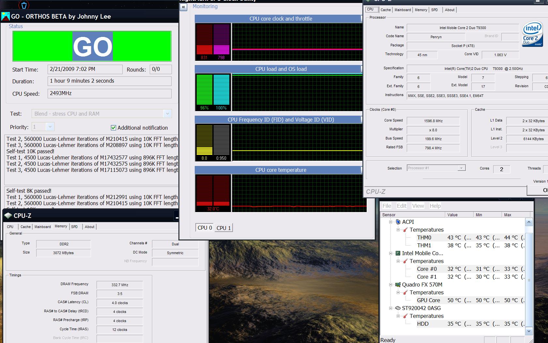Open the Priority dropdown
The height and width of the screenshot is (343, 548).
50,127
